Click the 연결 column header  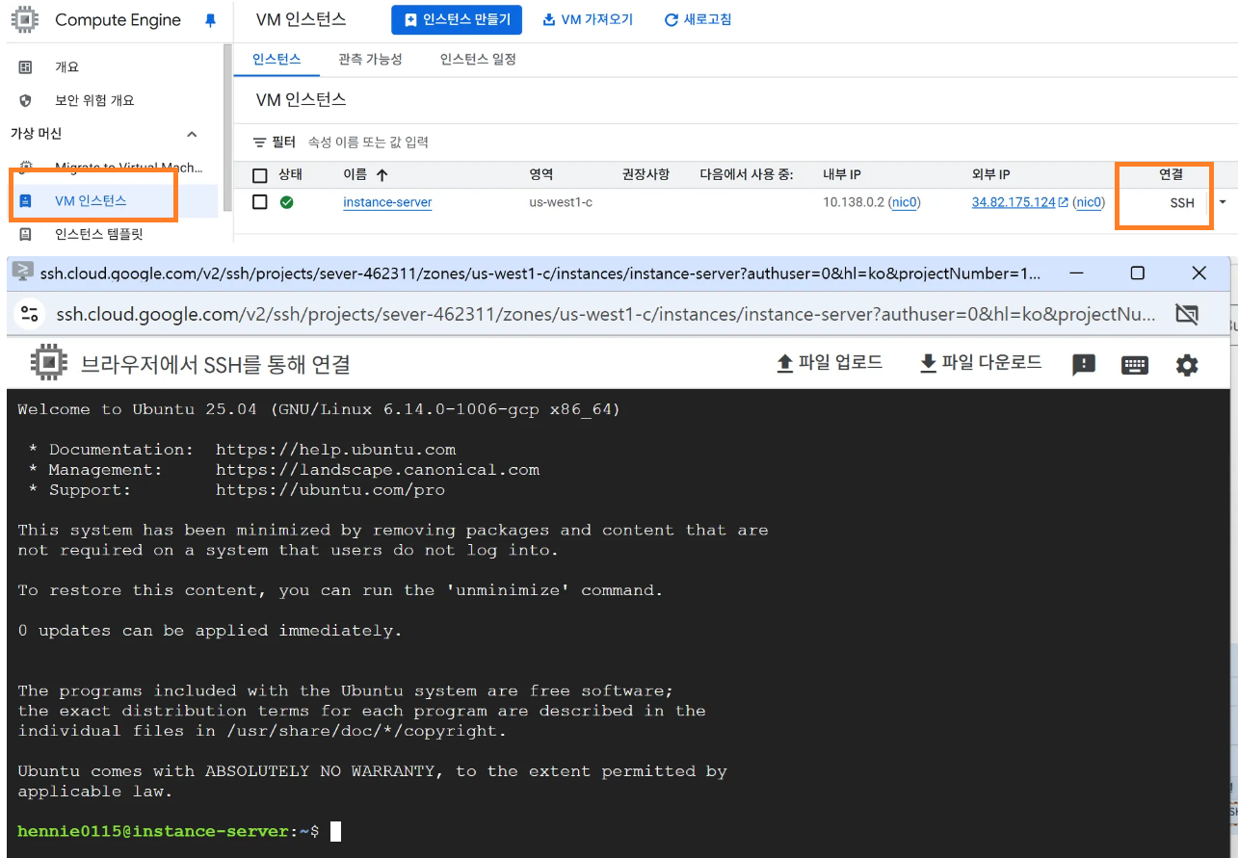click(x=1171, y=175)
